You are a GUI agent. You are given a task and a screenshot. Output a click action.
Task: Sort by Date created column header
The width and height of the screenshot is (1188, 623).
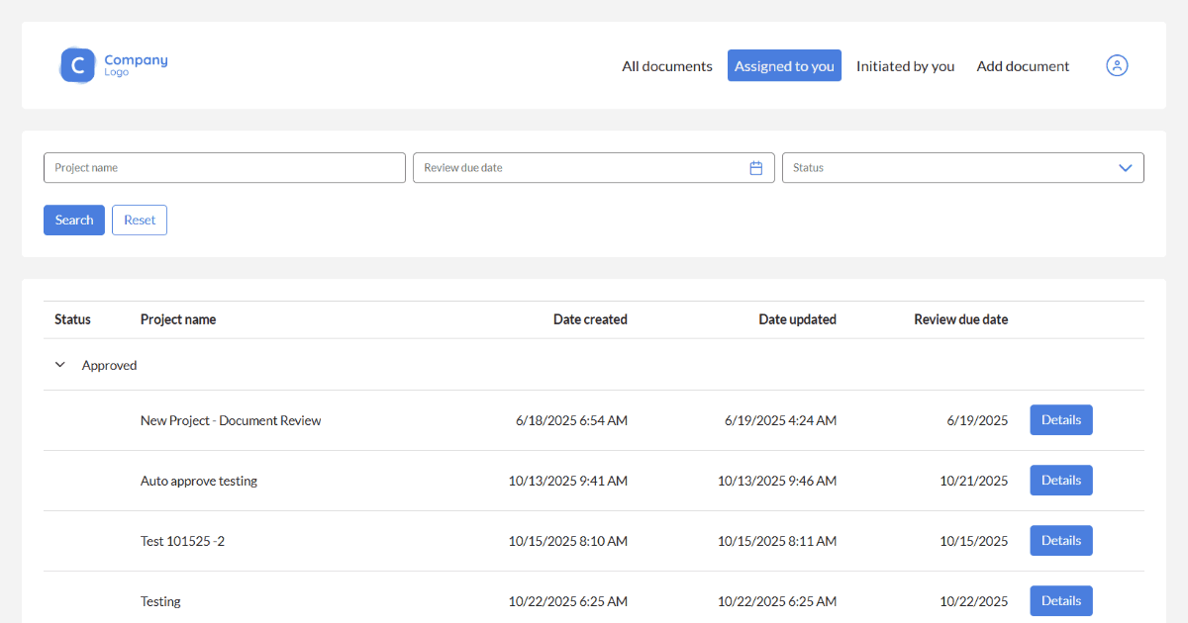click(590, 319)
